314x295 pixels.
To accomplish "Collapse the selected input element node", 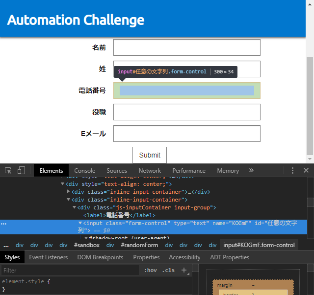I will pyautogui.click(x=80, y=223).
